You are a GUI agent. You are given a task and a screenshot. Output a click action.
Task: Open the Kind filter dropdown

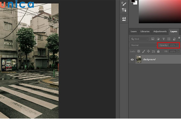(139, 39)
